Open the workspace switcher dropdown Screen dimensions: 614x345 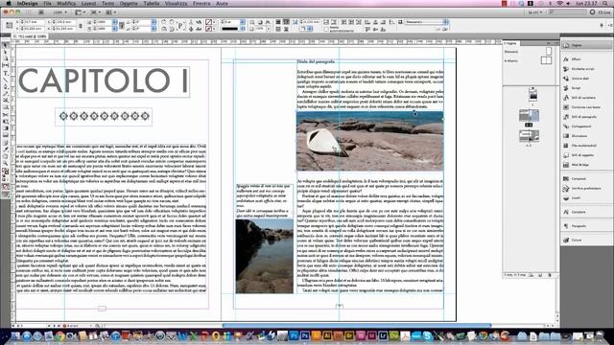tap(535, 12)
